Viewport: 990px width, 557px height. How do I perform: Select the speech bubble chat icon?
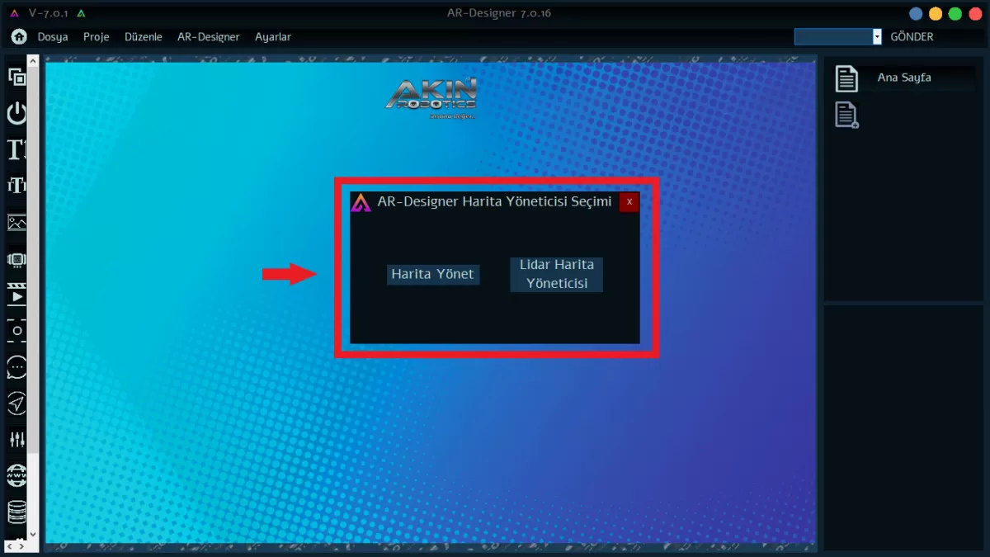[x=16, y=366]
